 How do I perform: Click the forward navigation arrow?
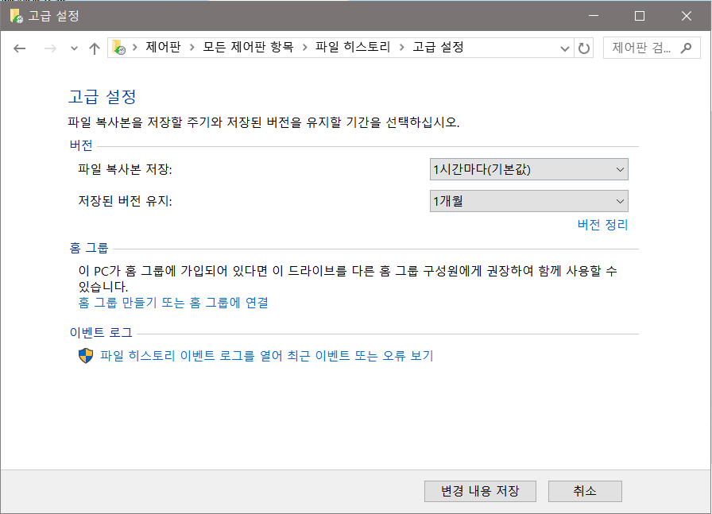49,48
